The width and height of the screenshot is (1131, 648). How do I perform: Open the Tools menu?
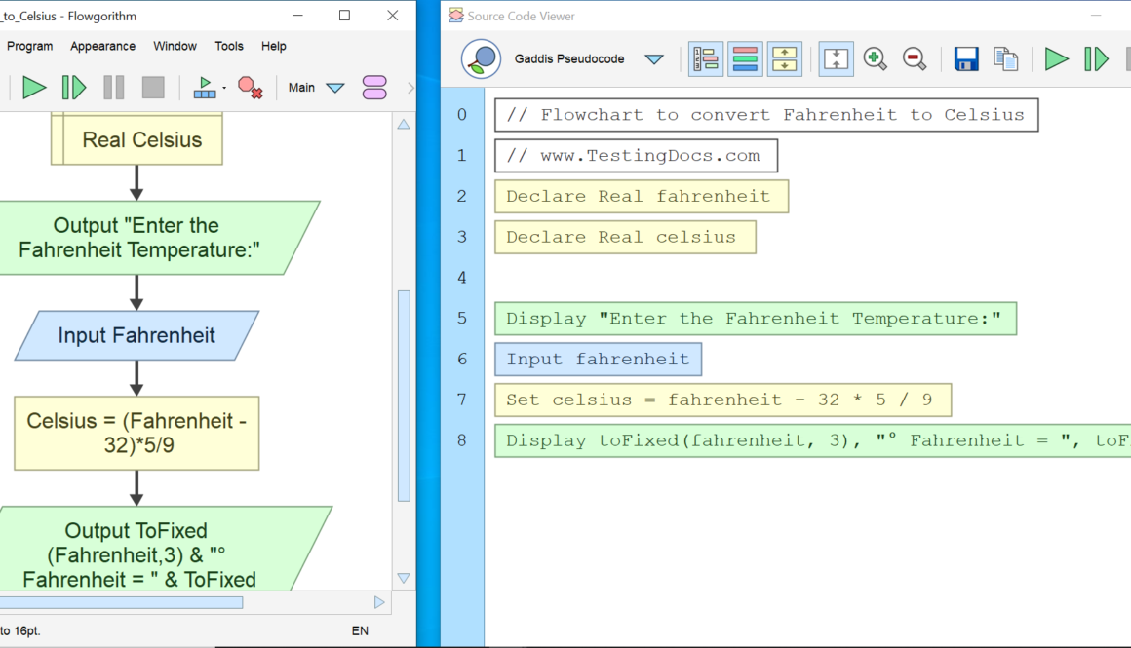(x=229, y=46)
